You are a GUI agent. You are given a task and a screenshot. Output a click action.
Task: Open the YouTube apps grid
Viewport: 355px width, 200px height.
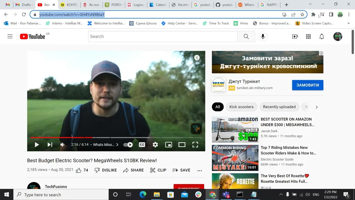pyautogui.click(x=308, y=36)
